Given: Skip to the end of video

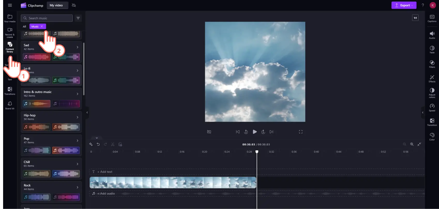Looking at the screenshot, I should 271,132.
